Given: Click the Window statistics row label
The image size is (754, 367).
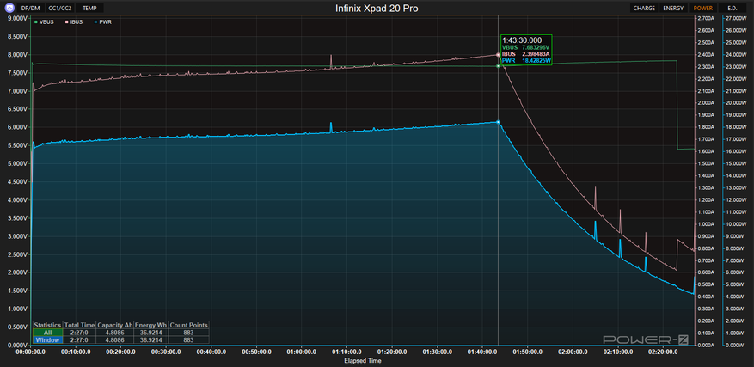Looking at the screenshot, I should [47, 340].
